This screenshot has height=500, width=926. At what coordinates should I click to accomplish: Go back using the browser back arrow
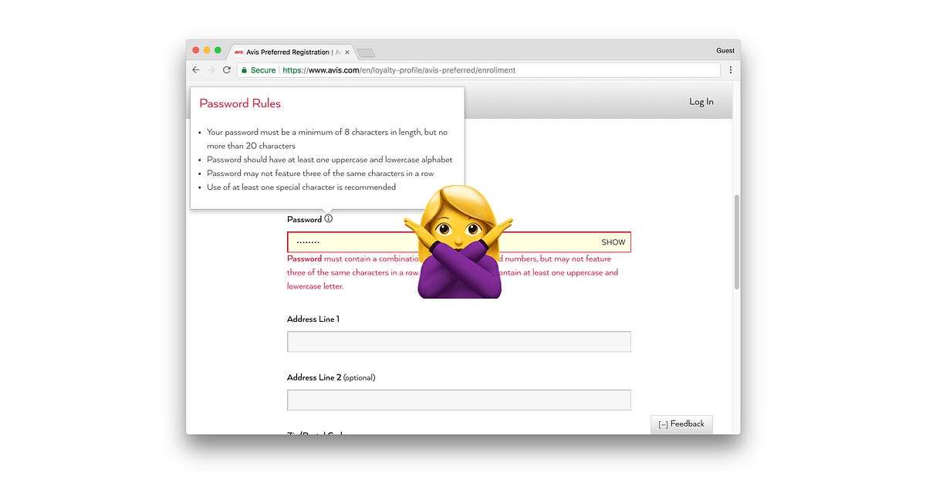(196, 69)
